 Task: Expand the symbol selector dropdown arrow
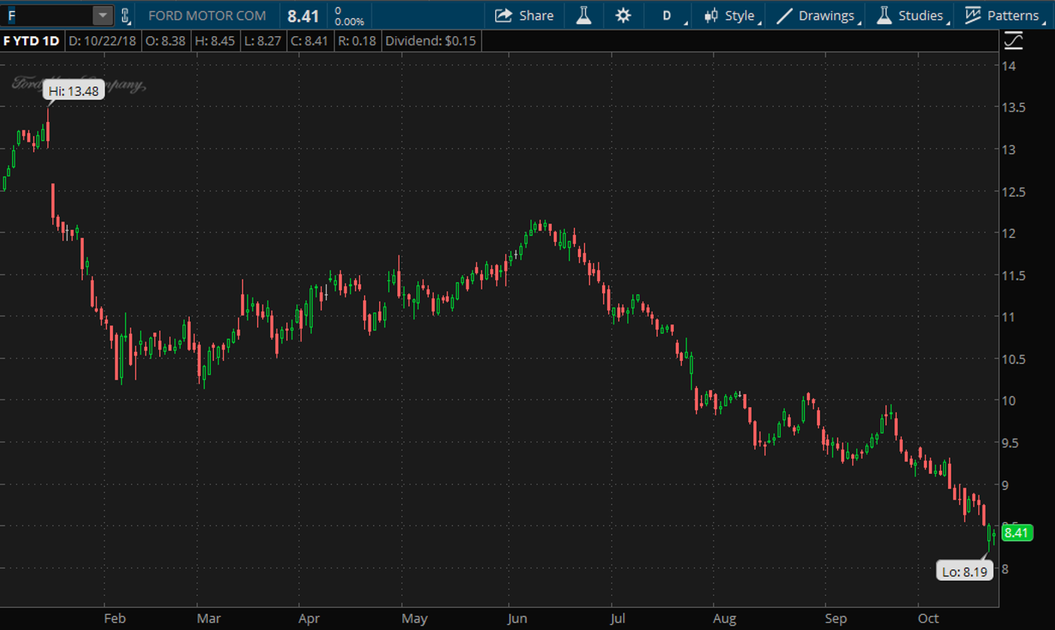tap(102, 15)
